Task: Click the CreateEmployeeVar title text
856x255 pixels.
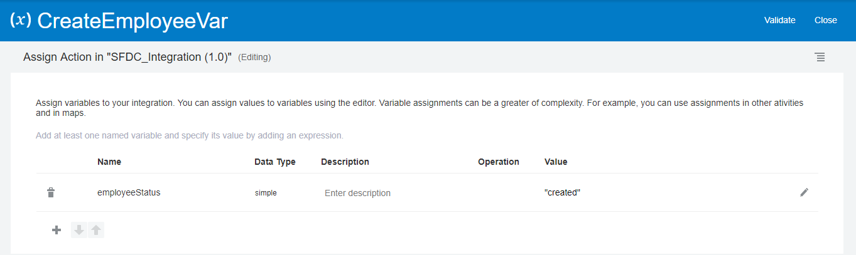Action: [132, 21]
